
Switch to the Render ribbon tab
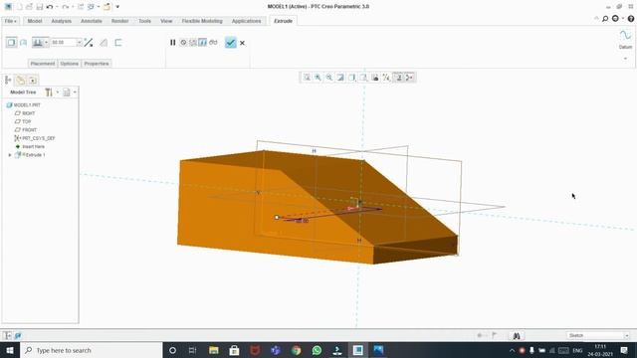(119, 21)
